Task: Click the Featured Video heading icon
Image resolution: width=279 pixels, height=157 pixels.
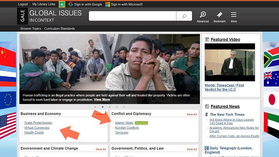Action: click(x=207, y=40)
